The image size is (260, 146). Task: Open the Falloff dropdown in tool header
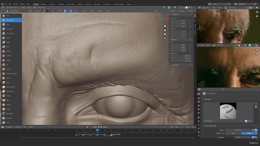[x=101, y=11]
